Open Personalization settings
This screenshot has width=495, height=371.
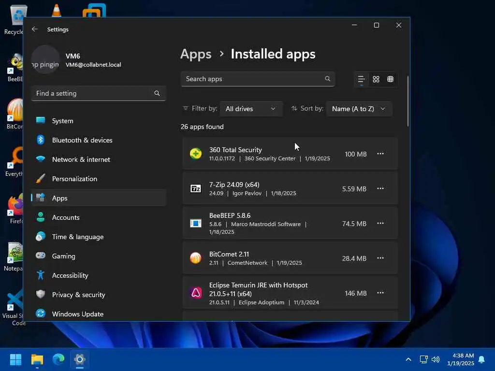pos(99,179)
